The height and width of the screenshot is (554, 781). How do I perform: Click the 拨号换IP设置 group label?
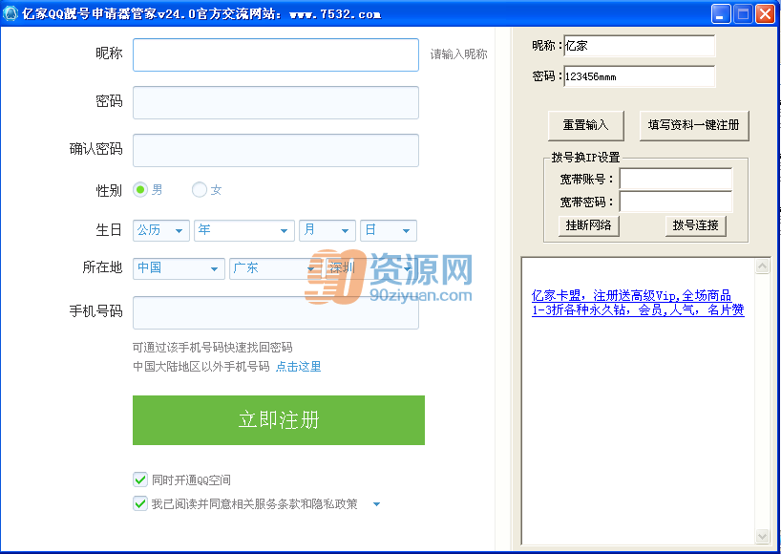(x=585, y=158)
